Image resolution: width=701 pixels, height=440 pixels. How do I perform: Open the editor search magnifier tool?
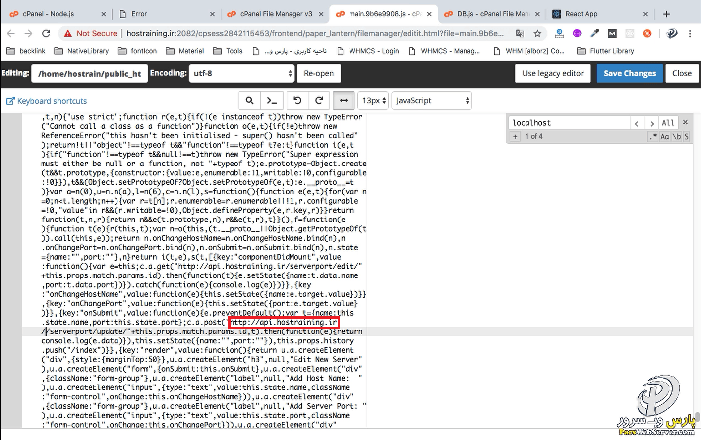click(x=250, y=101)
